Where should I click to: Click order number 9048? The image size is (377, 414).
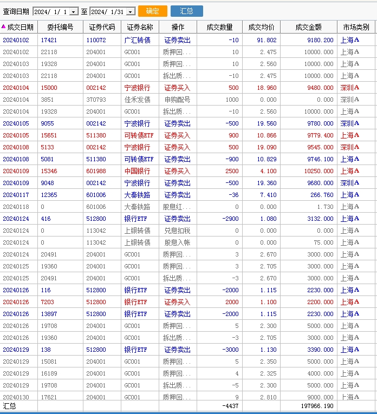click(x=47, y=183)
